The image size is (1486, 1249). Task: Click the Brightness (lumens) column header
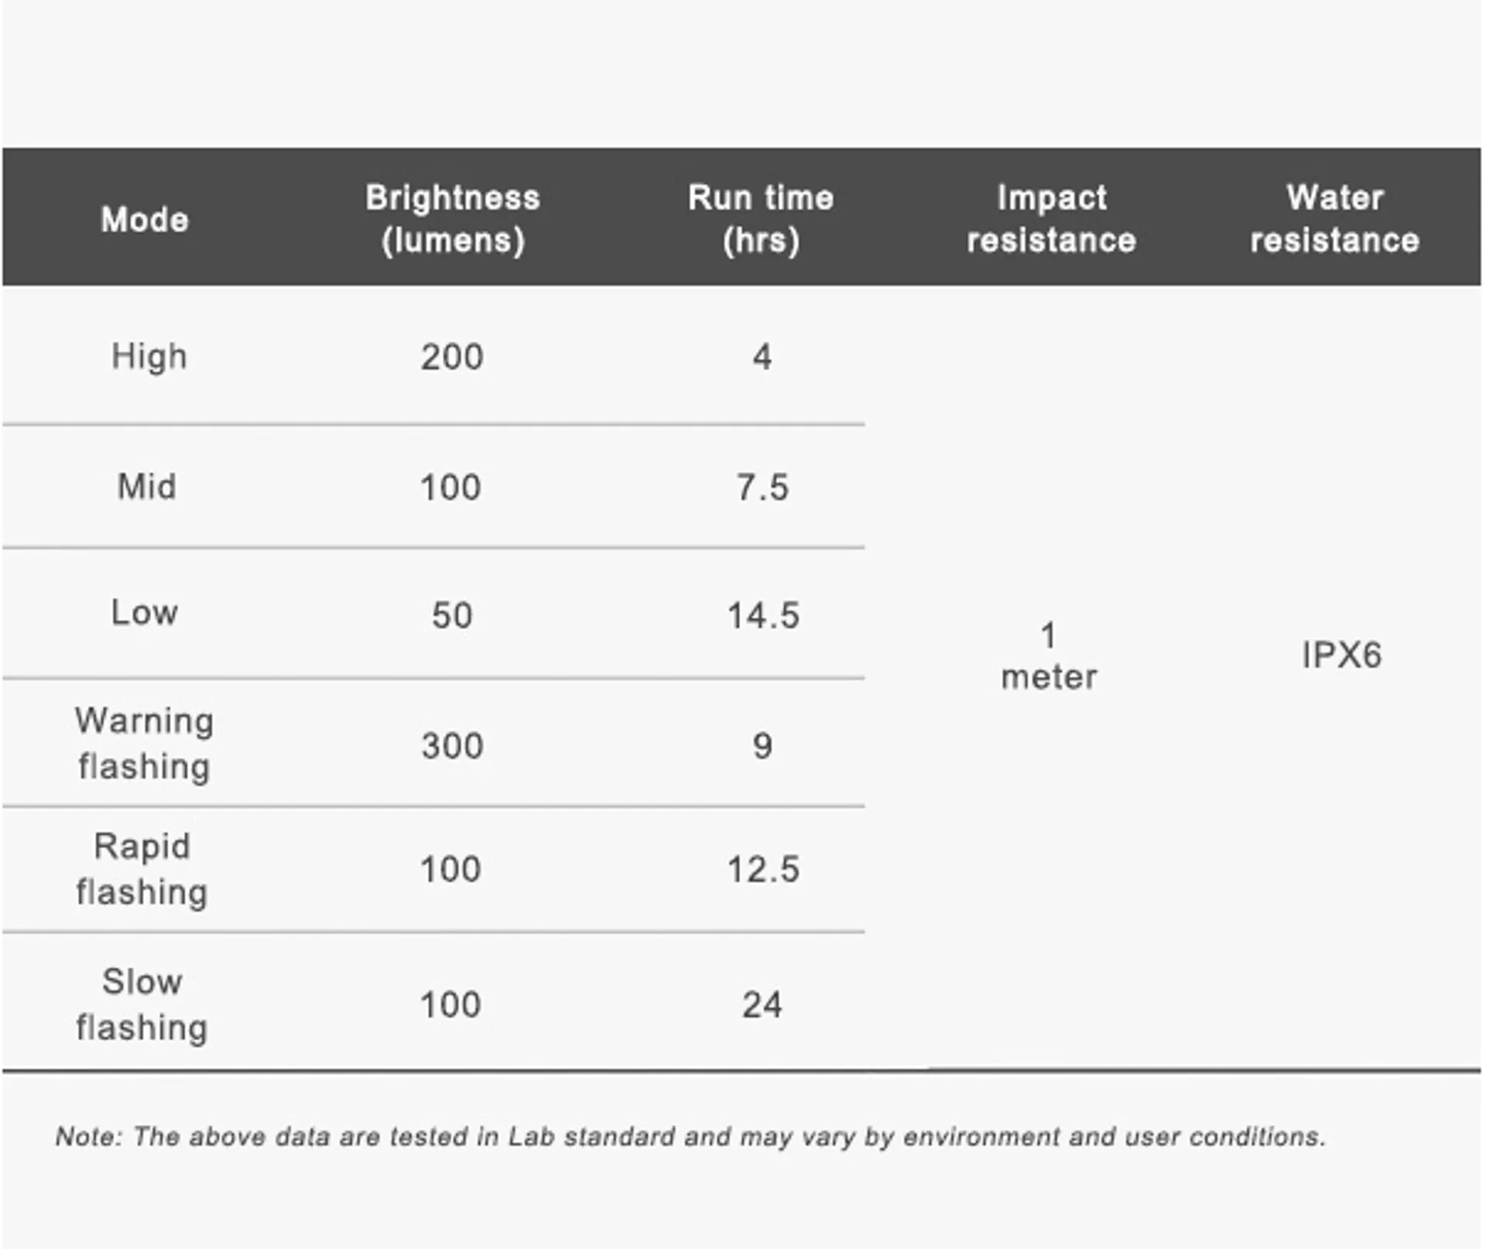(453, 218)
